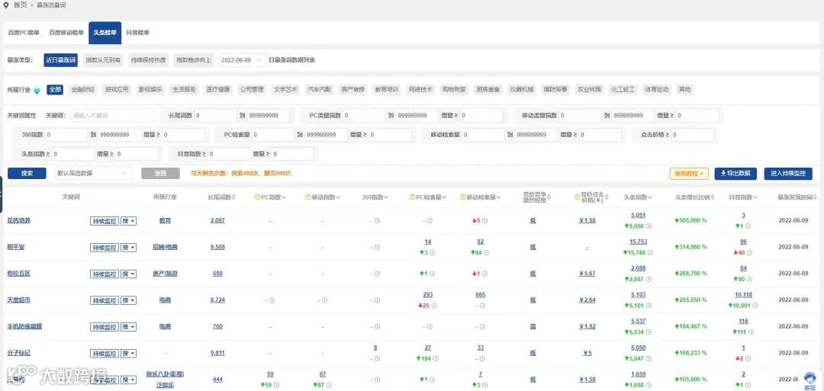
Task: Sort by 头条增长比例 column arrows
Action: pos(713,197)
